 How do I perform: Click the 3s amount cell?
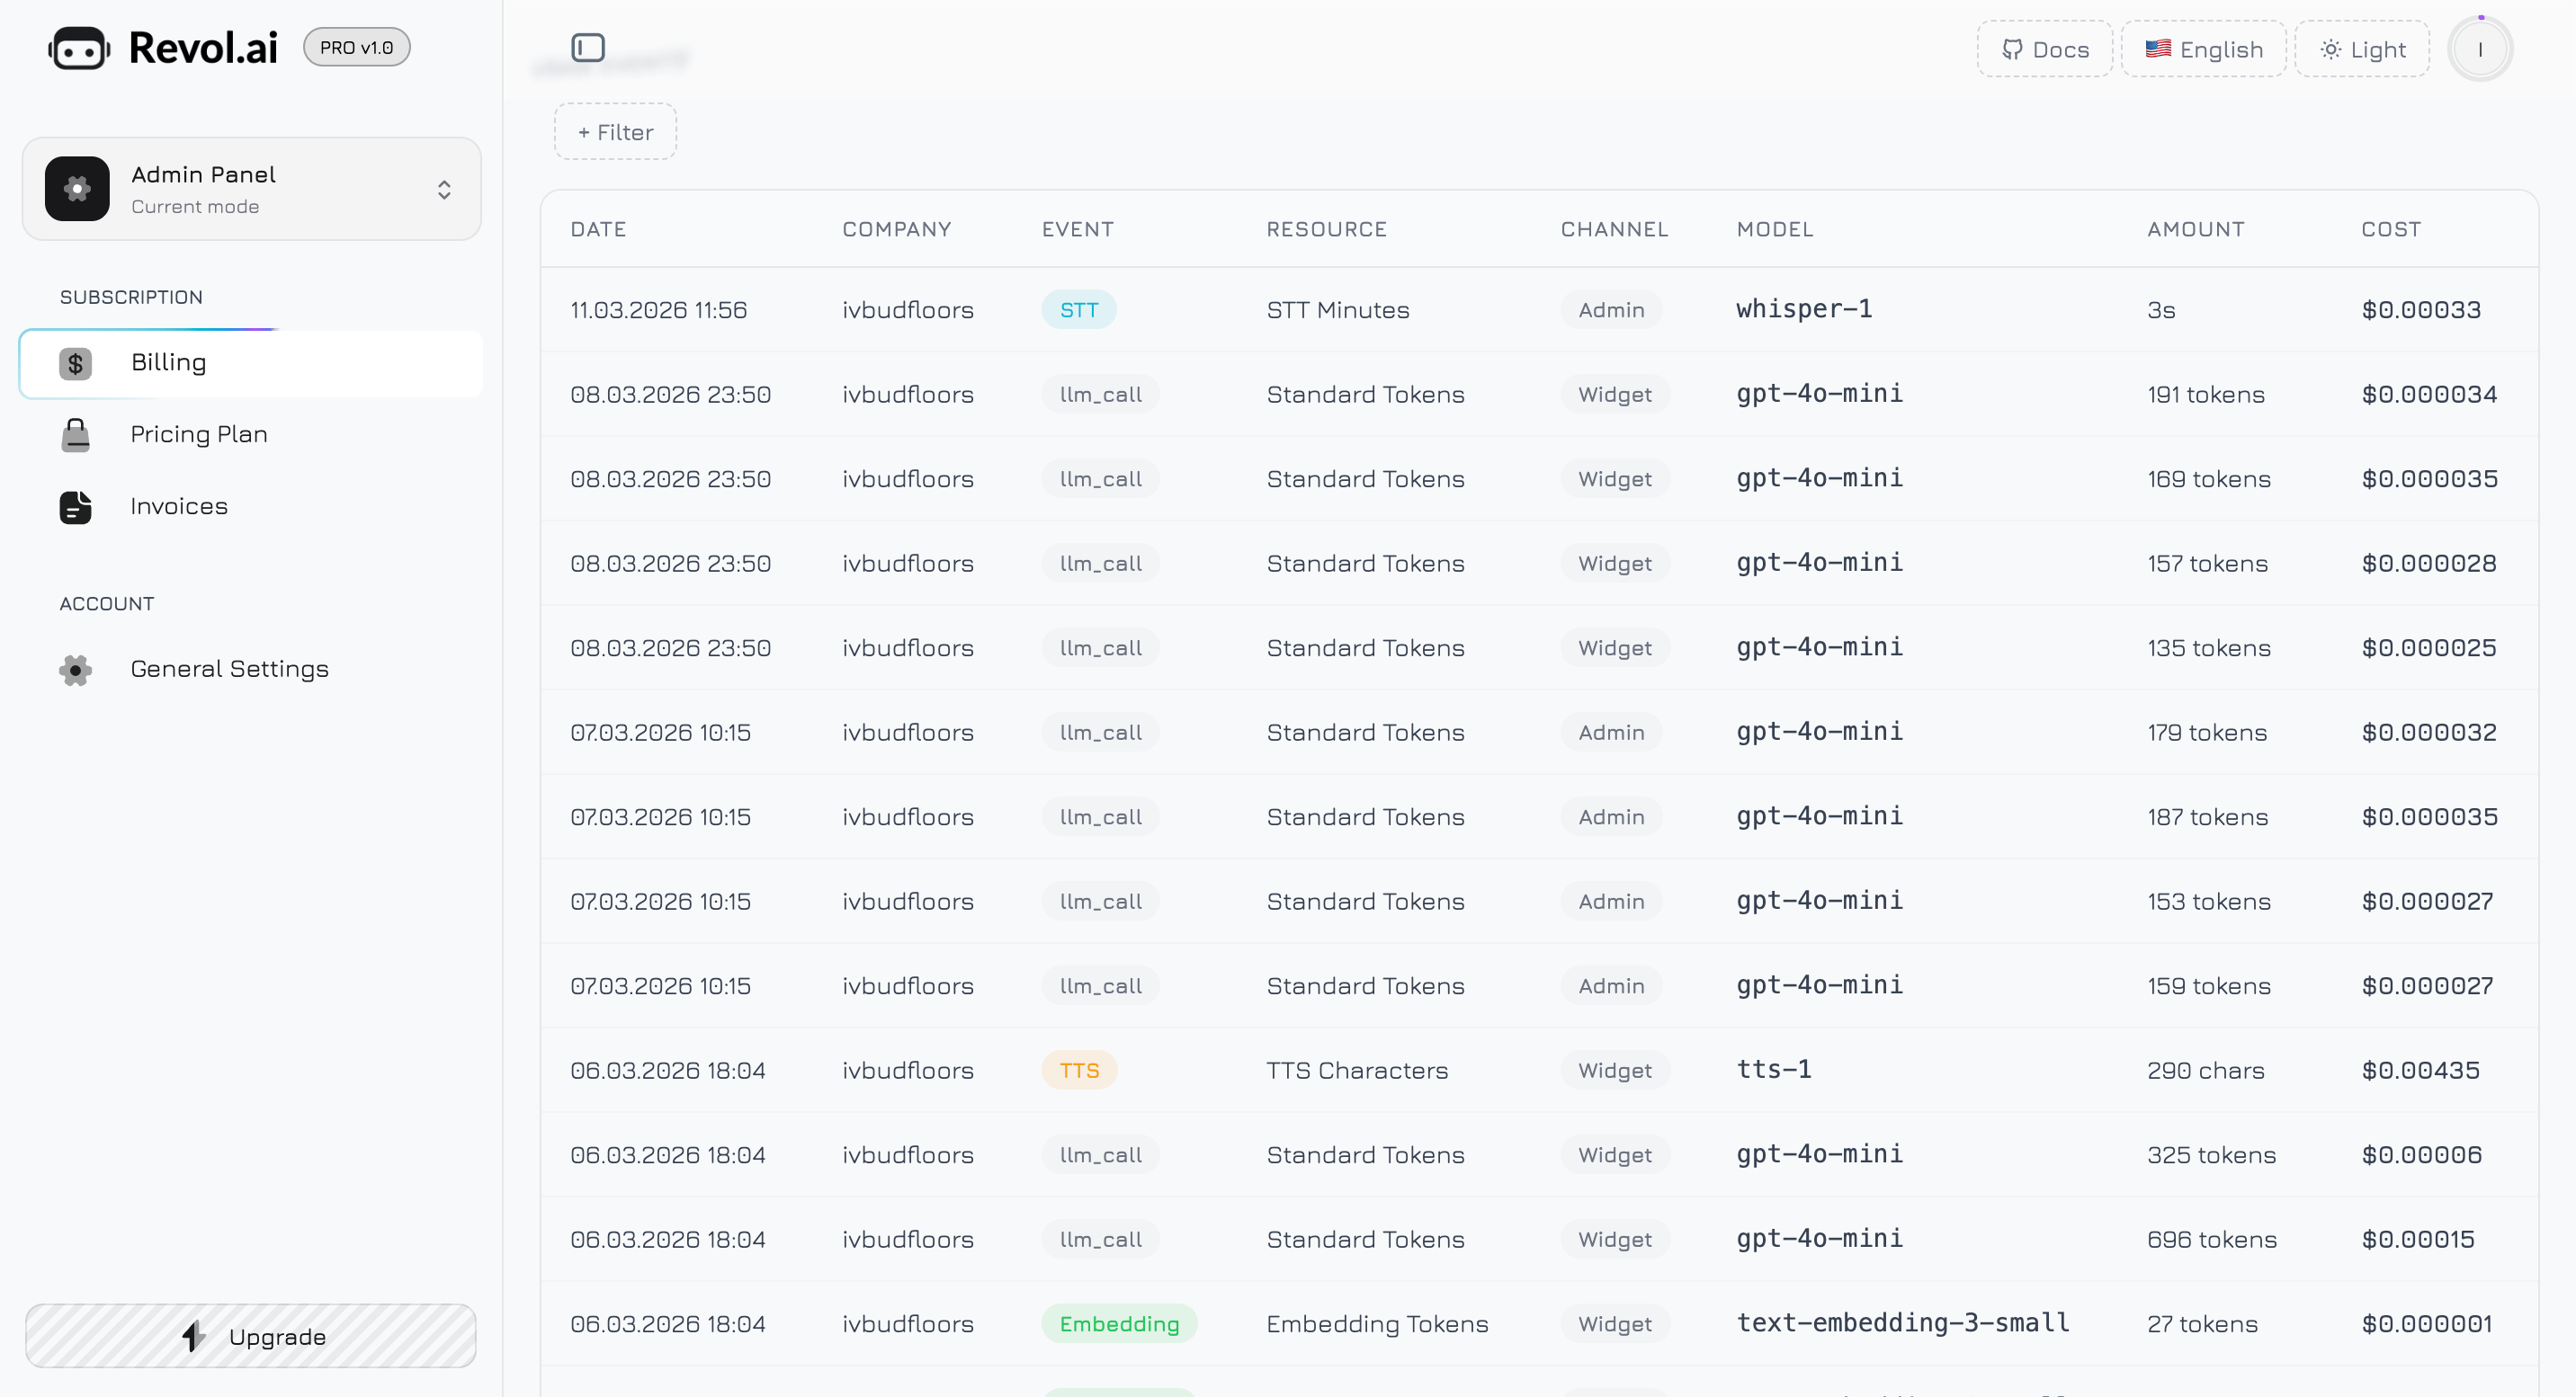click(x=2160, y=310)
